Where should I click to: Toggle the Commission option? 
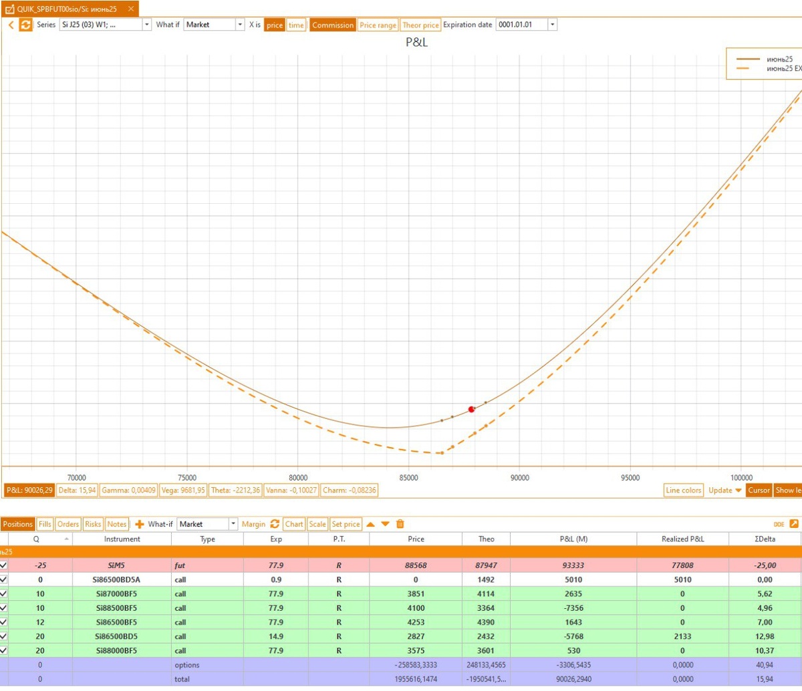(332, 25)
